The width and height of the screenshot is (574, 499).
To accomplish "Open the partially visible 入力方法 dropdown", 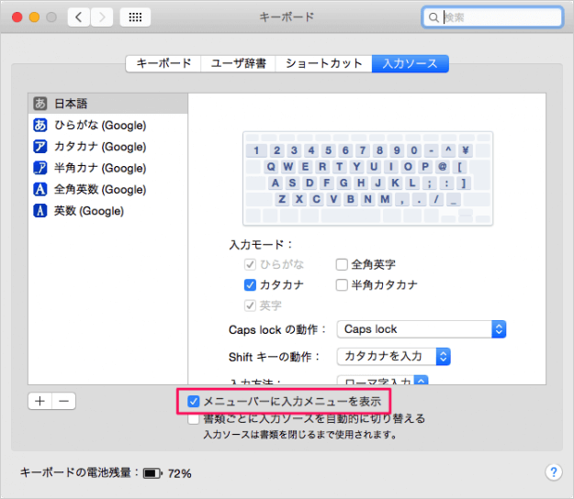I will [383, 380].
